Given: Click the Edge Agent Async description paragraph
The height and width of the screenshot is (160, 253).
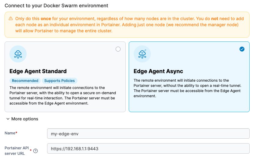Looking at the screenshot, I should coord(187,88).
